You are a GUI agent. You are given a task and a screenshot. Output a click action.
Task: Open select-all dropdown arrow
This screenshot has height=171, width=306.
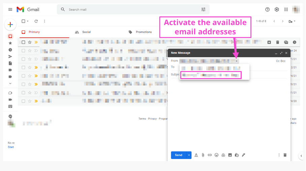point(28,21)
